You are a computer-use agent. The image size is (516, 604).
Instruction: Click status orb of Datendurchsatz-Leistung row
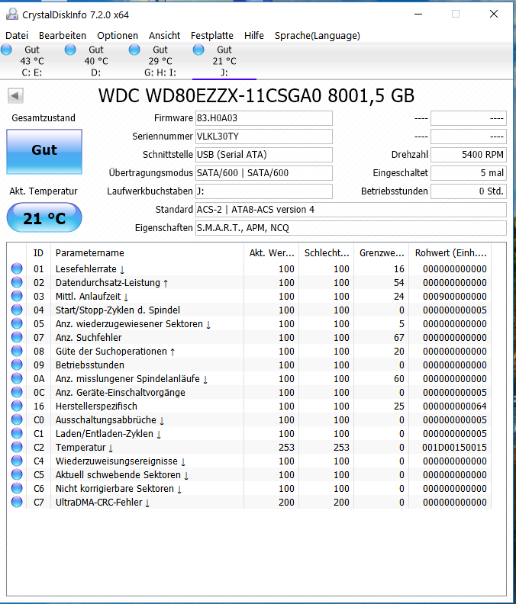click(17, 282)
